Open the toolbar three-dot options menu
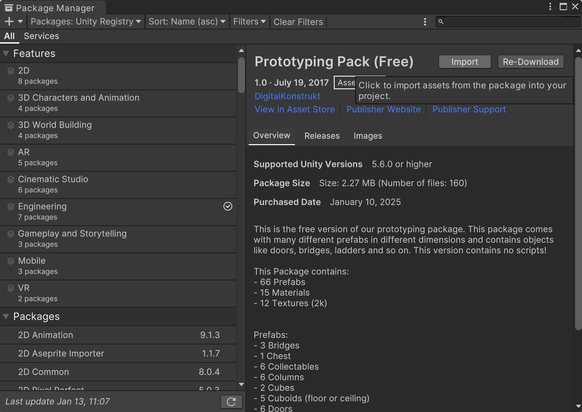 pyautogui.click(x=425, y=22)
